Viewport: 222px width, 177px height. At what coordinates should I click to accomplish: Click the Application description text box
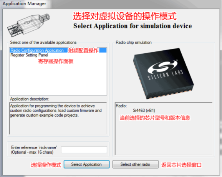(x=58, y=118)
